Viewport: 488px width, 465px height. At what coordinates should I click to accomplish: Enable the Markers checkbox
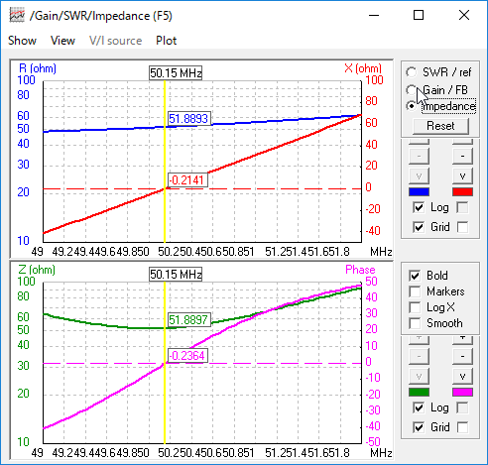point(415,291)
